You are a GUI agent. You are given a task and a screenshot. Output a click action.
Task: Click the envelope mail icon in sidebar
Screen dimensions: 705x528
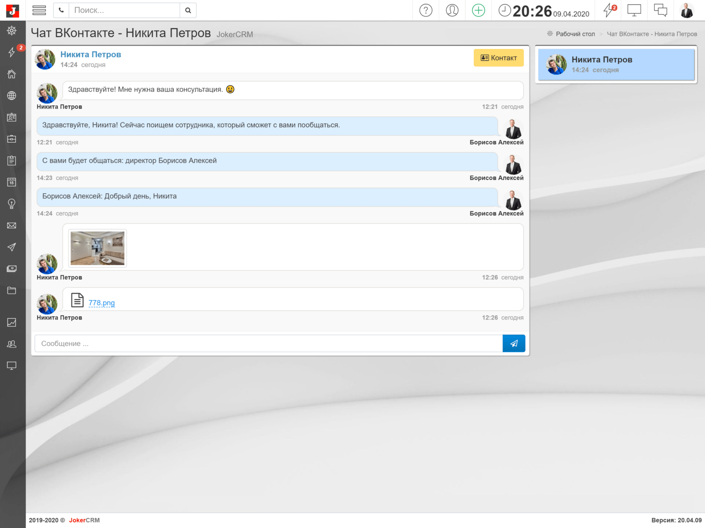[x=12, y=225]
